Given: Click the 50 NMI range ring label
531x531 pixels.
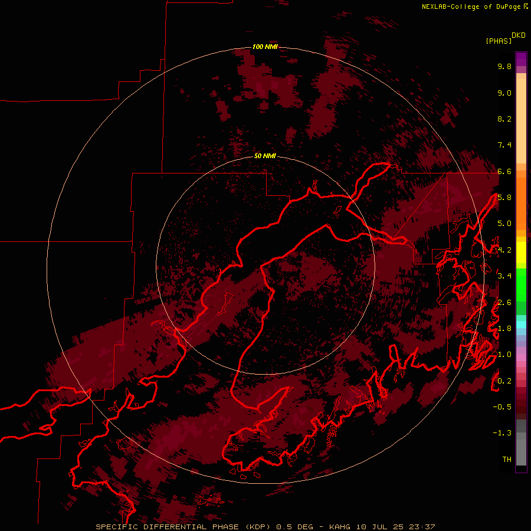Looking at the screenshot, I should [x=265, y=156].
